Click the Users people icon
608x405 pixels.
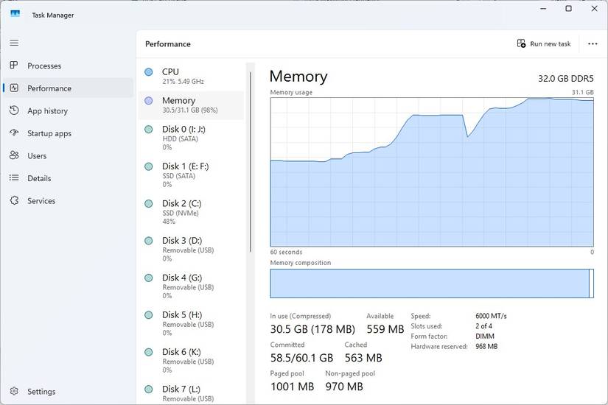pos(14,155)
